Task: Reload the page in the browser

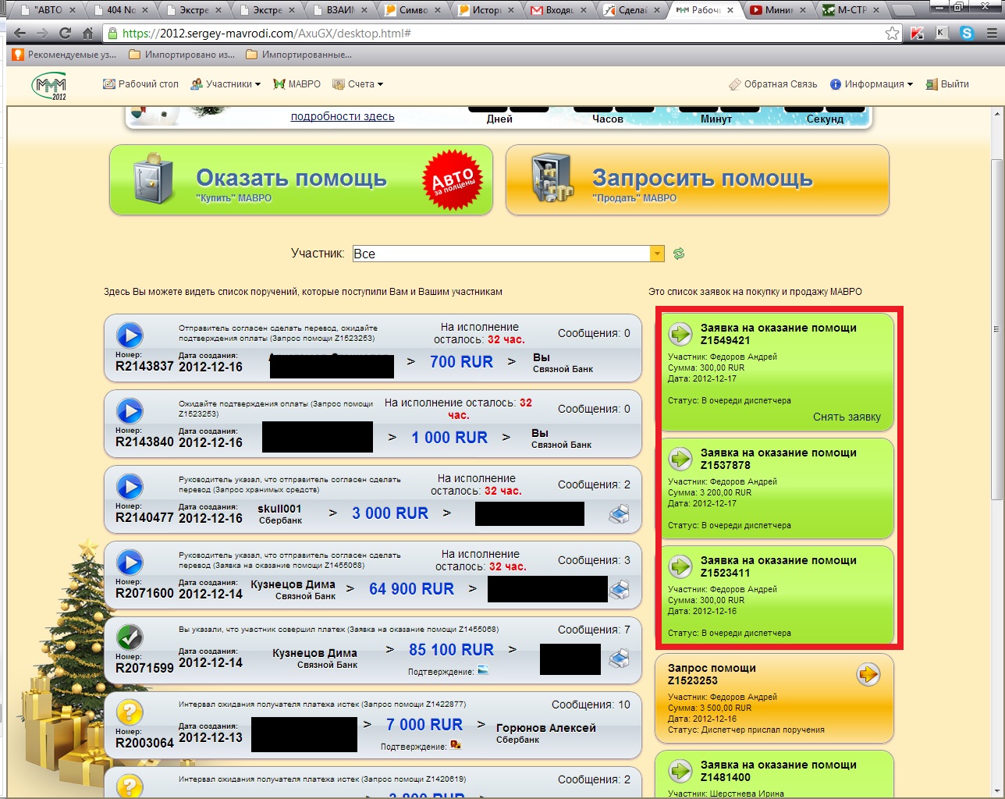Action: 65,33
